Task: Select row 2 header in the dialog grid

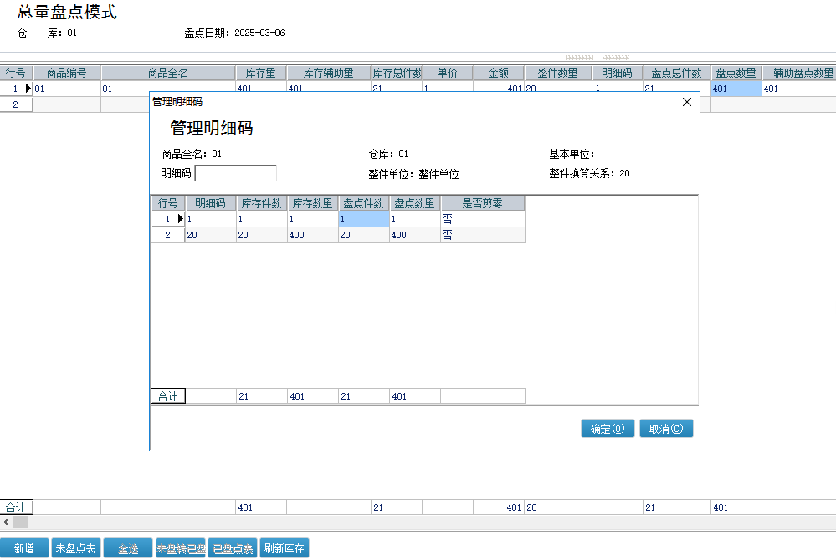Action: [x=167, y=236]
